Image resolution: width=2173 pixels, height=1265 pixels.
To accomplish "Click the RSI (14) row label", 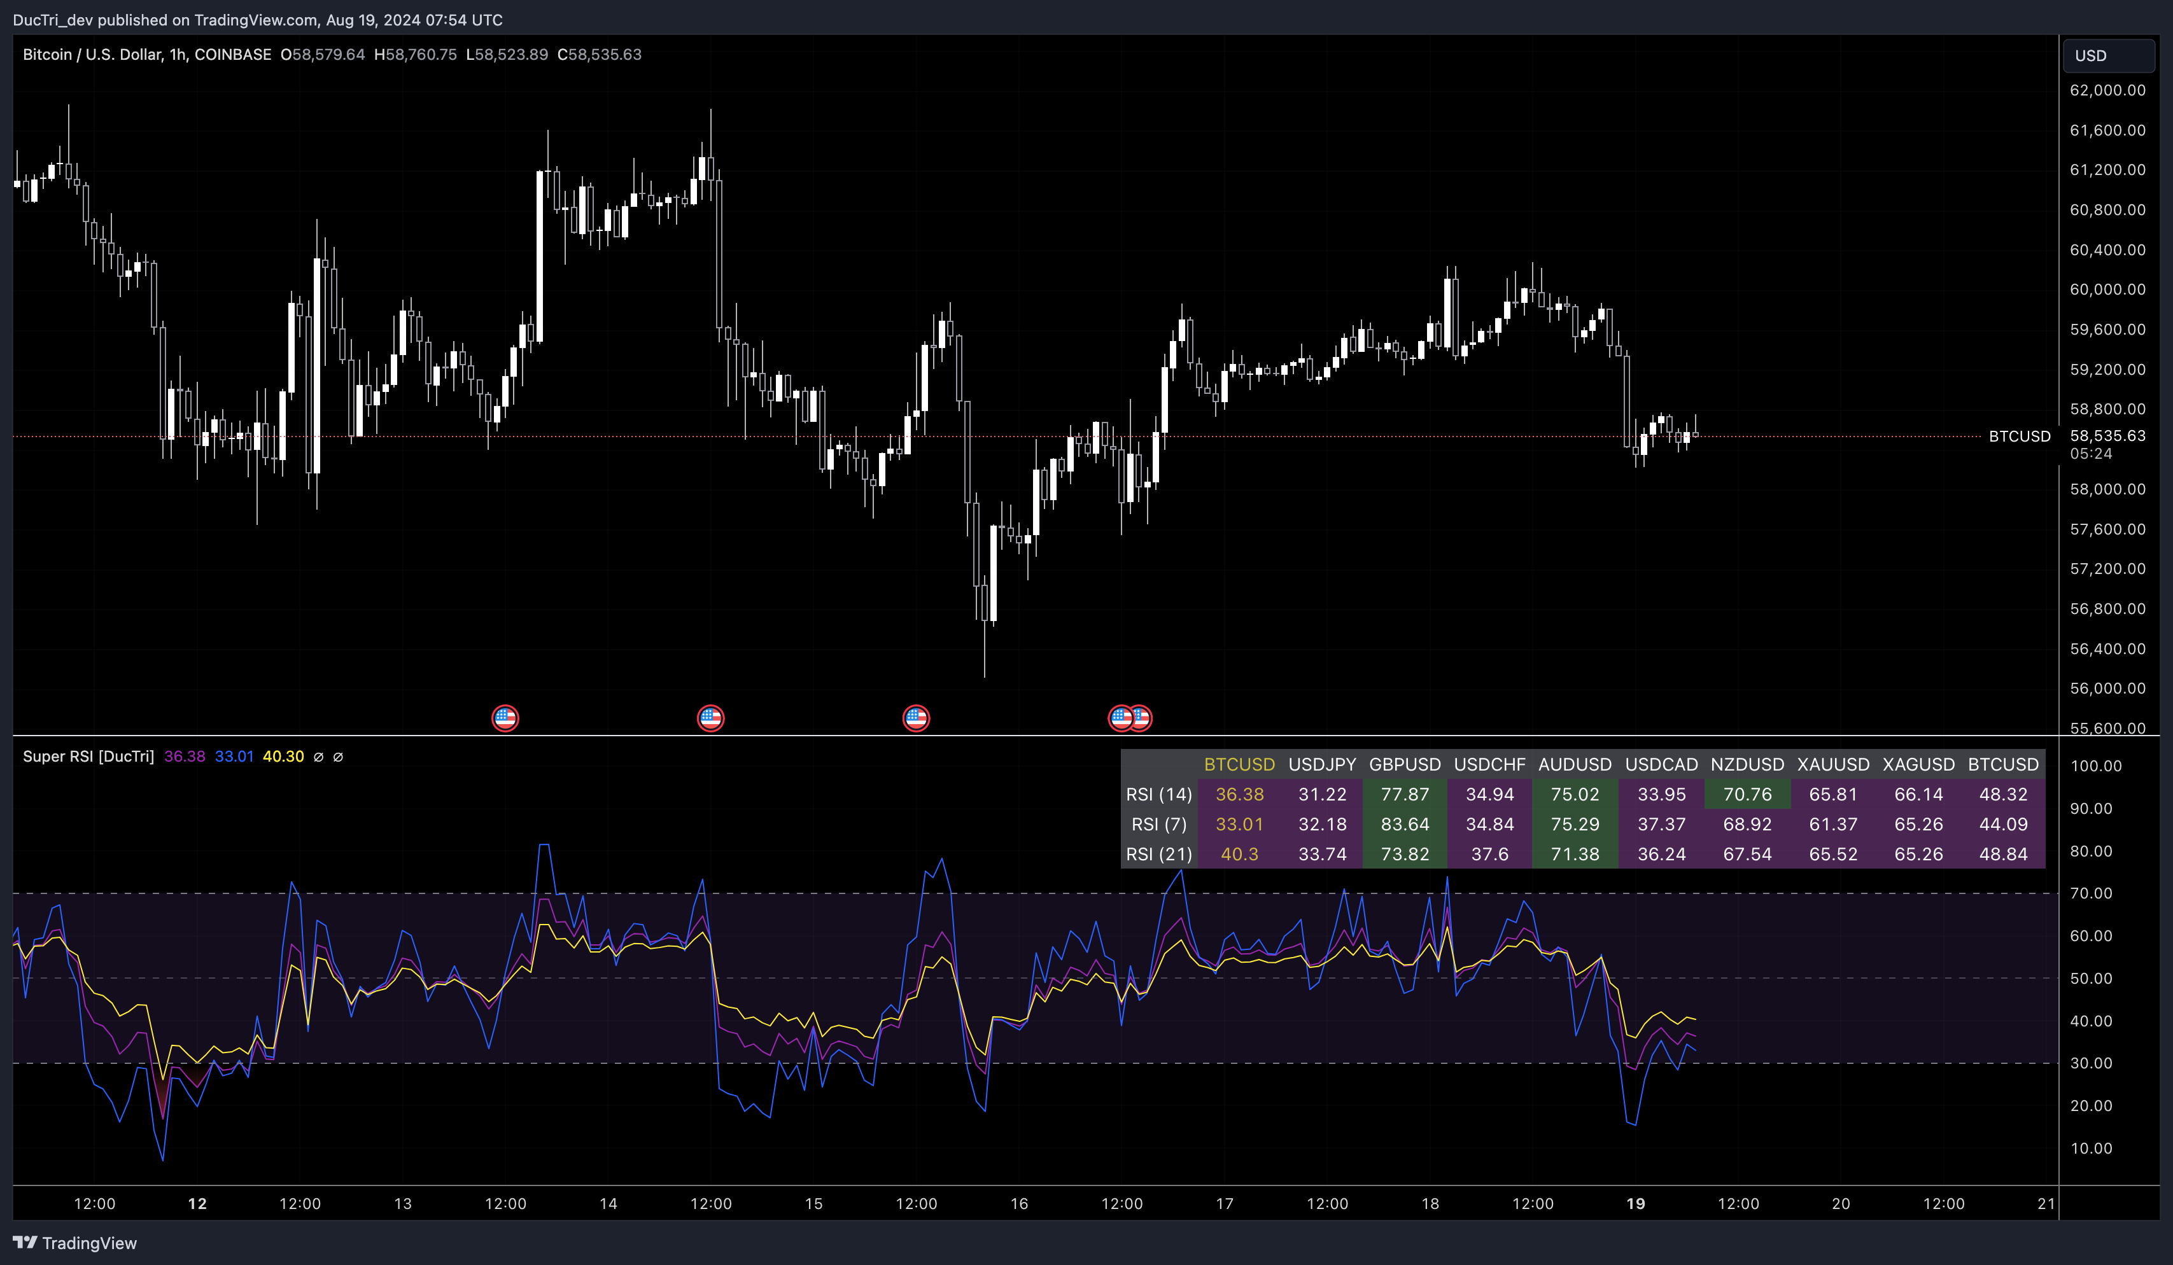I will coord(1159,794).
